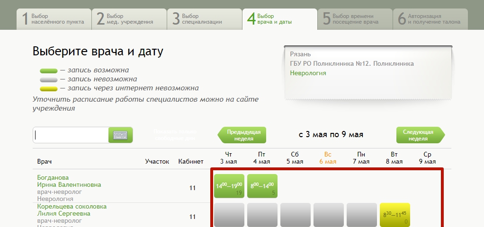Click gray unavailable slot for Корельцева on 4 мая
Image resolution: width=484 pixels, height=227 pixels.
click(262, 215)
